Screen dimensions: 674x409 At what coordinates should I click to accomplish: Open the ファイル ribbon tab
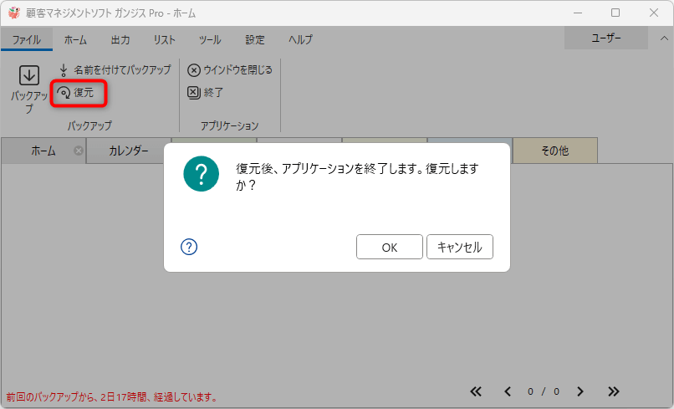pyautogui.click(x=27, y=39)
